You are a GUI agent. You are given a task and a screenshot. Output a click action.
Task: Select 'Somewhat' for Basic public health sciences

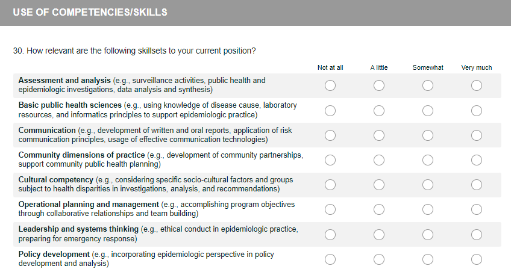point(428,110)
